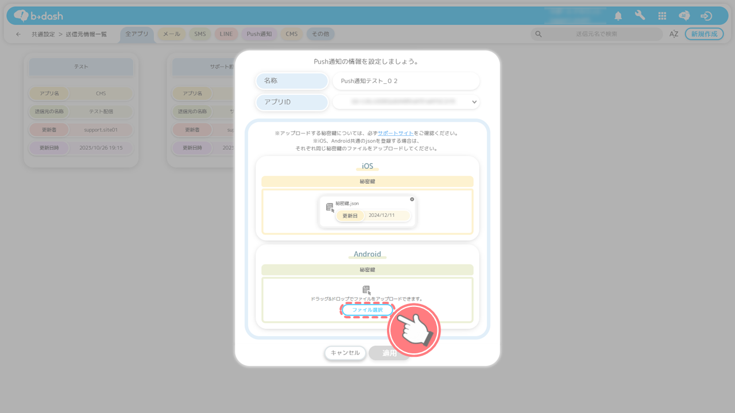Open the サポートサイト link
The width and height of the screenshot is (735, 413).
pos(395,133)
